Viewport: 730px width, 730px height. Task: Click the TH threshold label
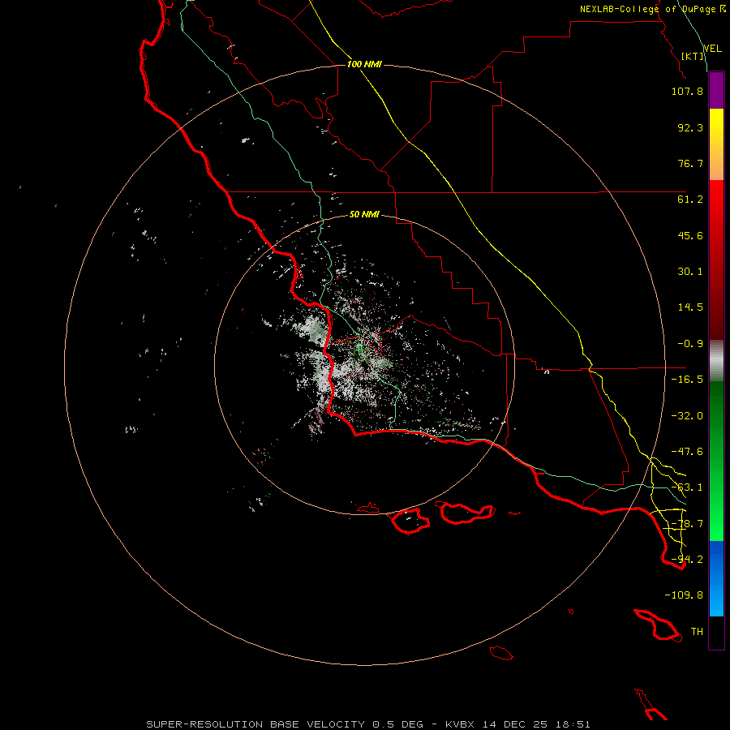[697, 632]
